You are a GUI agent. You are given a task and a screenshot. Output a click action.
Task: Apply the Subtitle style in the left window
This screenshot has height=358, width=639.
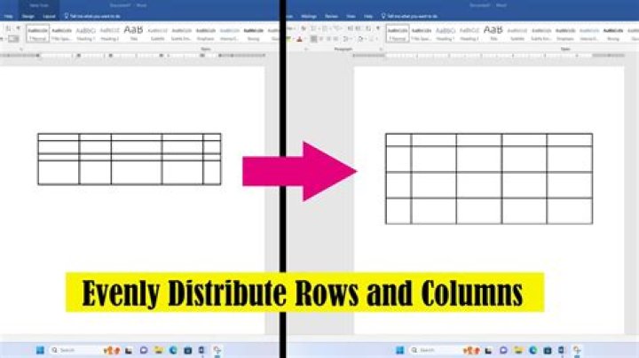click(x=158, y=34)
